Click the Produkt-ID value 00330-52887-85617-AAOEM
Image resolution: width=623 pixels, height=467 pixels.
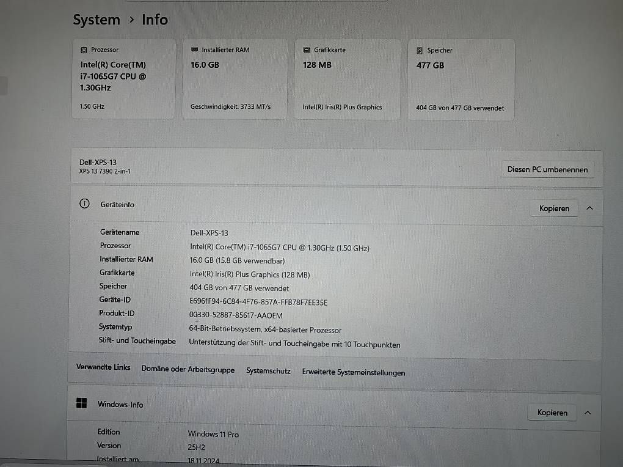coord(236,315)
